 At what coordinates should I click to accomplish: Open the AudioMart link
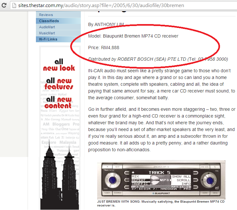47,27
